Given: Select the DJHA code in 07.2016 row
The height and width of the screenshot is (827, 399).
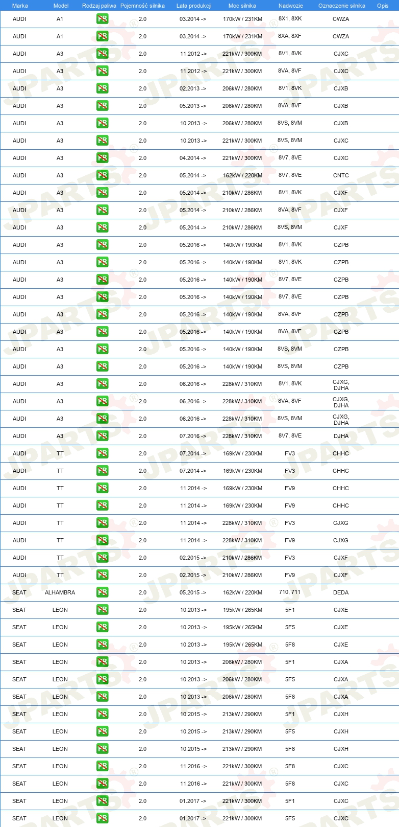Looking at the screenshot, I should point(341,436).
